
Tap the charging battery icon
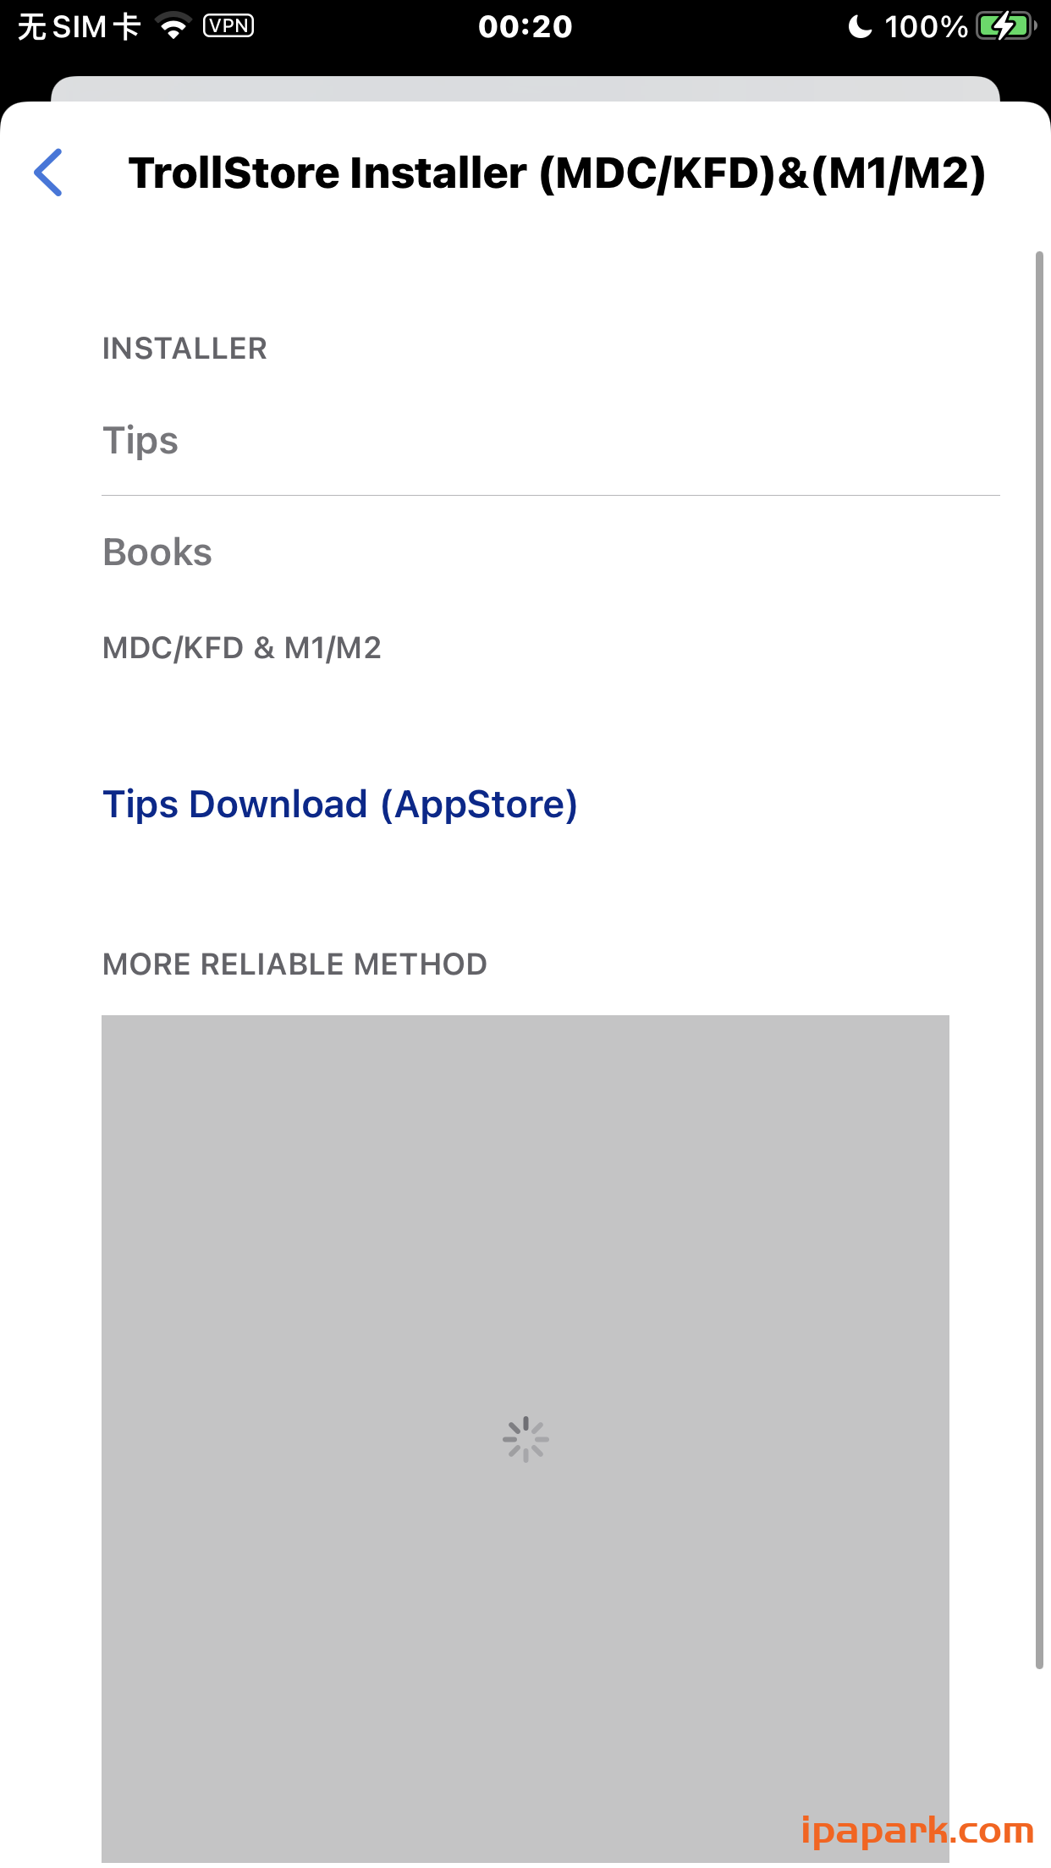pyautogui.click(x=1005, y=27)
